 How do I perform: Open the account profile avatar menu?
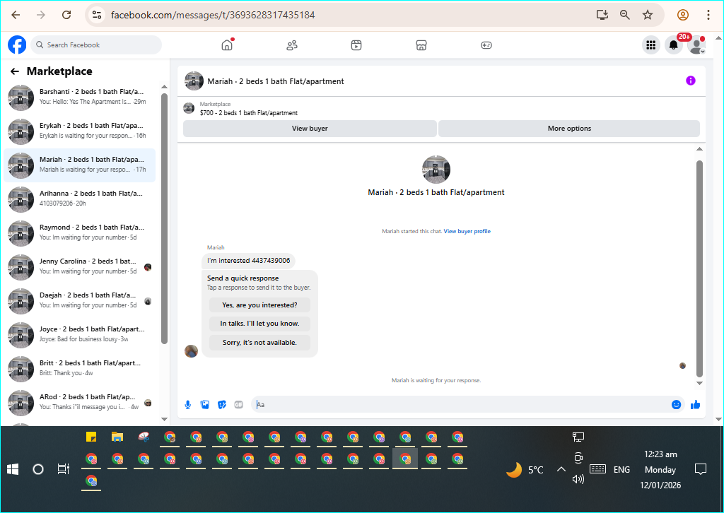pos(696,45)
